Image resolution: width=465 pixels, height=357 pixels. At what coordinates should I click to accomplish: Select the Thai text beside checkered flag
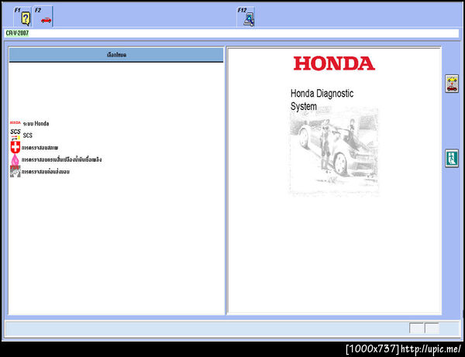click(46, 172)
